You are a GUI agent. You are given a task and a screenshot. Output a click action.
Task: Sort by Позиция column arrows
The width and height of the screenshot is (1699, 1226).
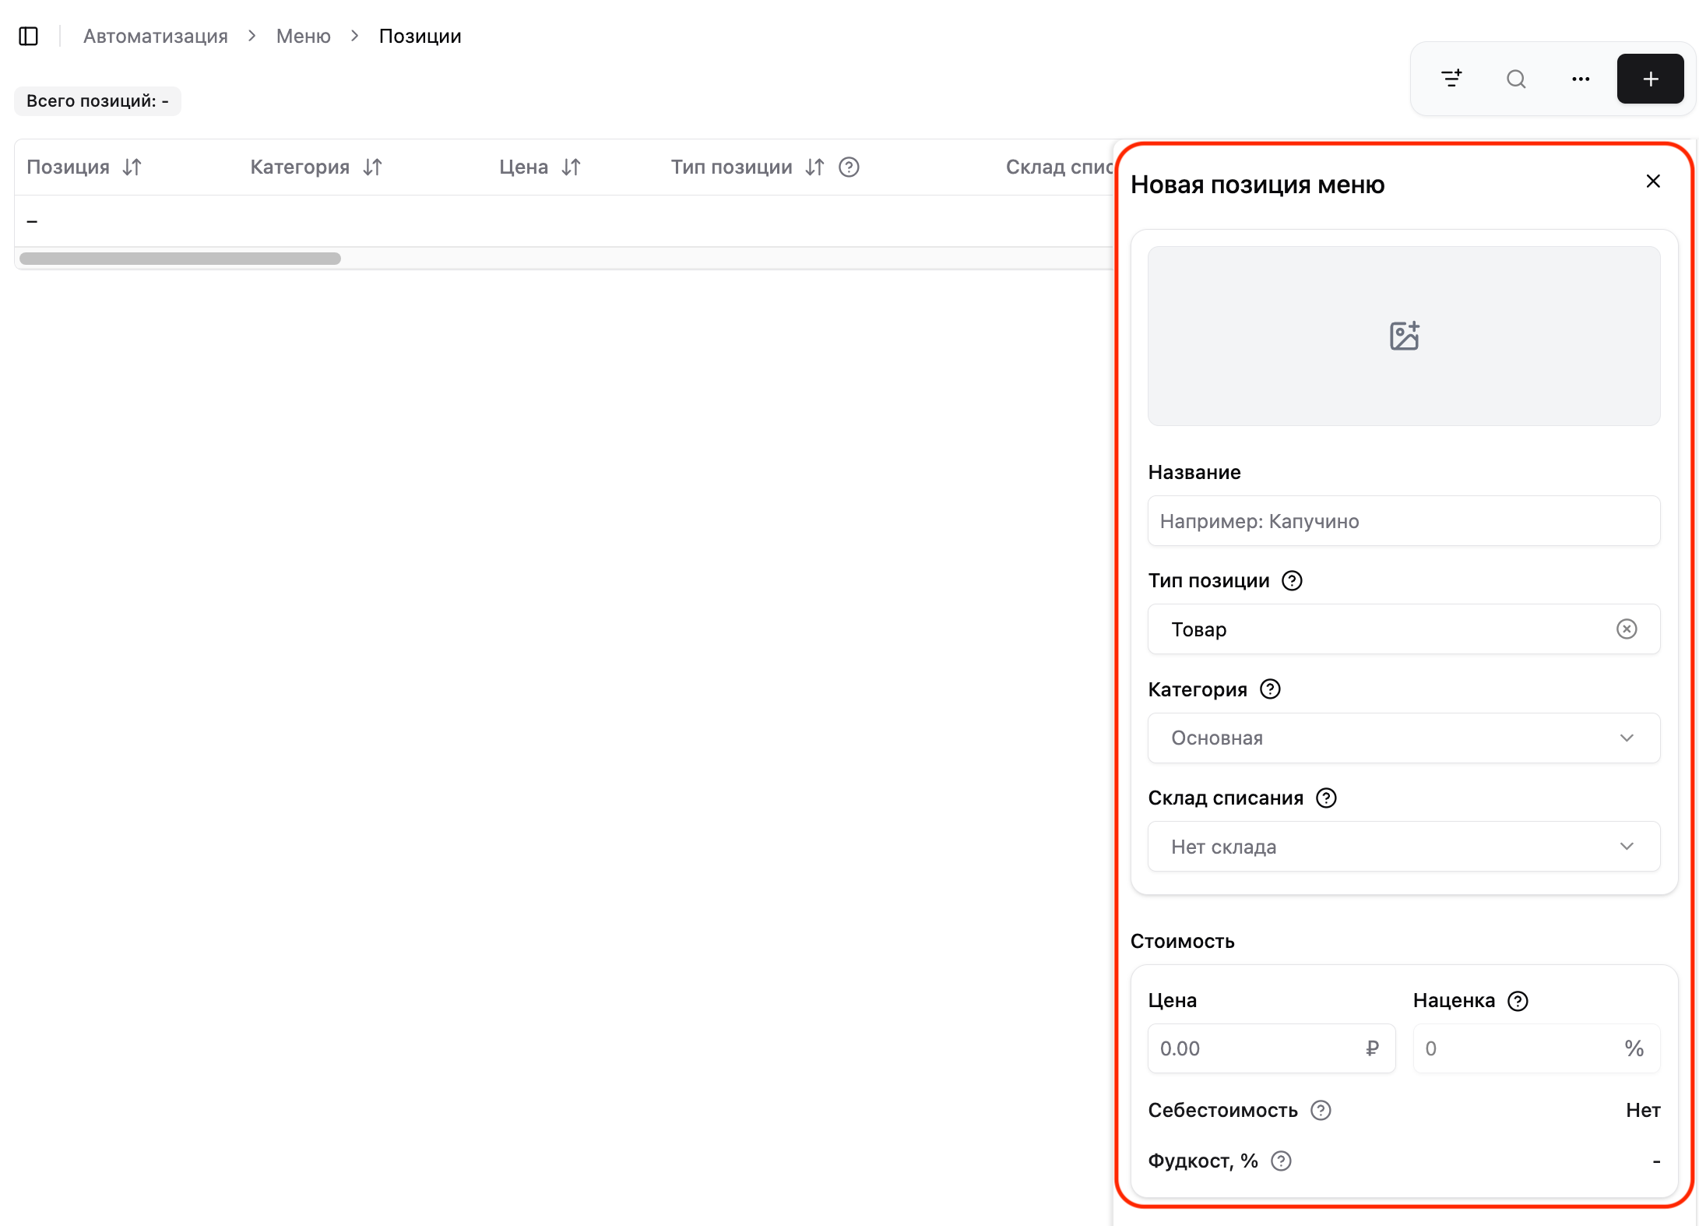pos(132,167)
